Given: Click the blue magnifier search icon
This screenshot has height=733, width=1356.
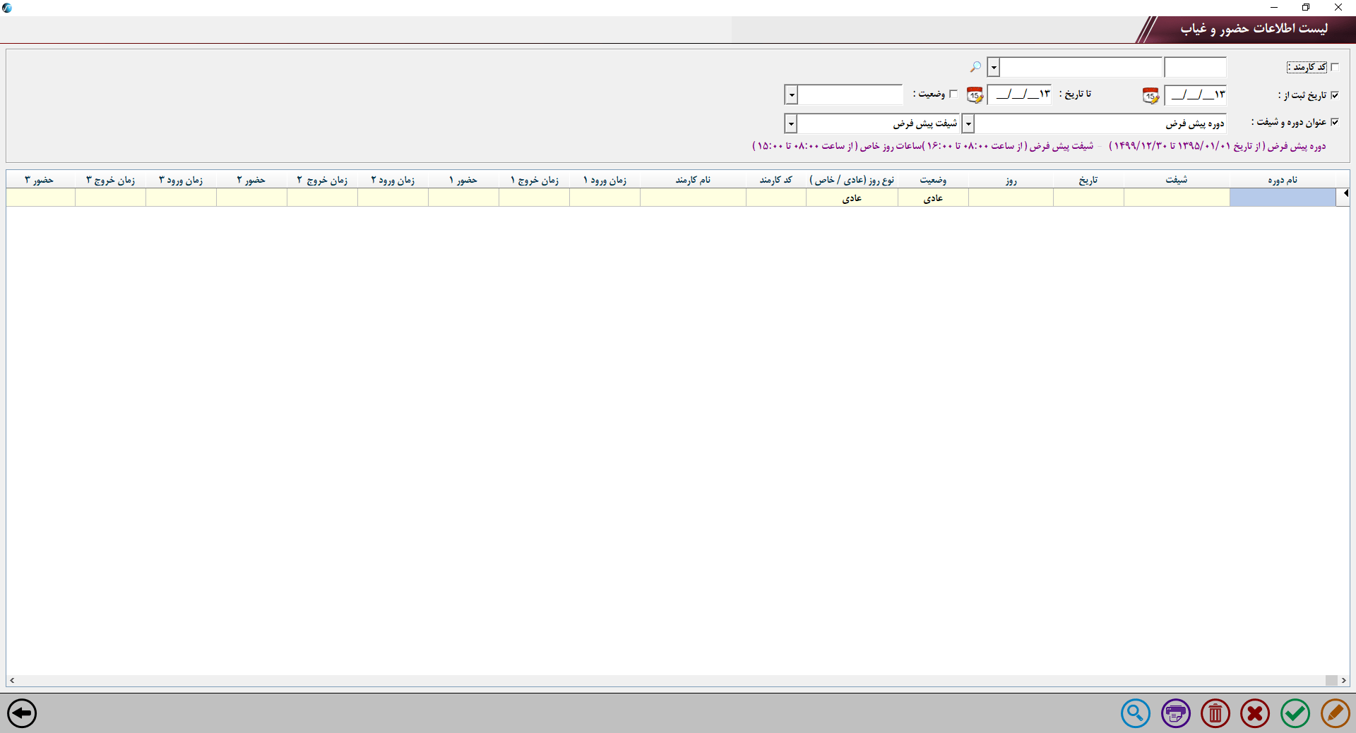Looking at the screenshot, I should click(1135, 713).
